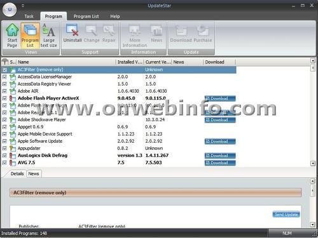
Task: Toggle checkbox next to Appget 0.6.9
Action: pyautogui.click(x=4, y=127)
